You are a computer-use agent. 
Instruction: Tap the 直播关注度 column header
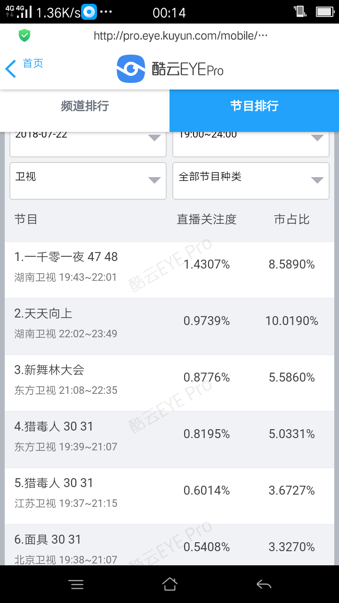point(207,220)
